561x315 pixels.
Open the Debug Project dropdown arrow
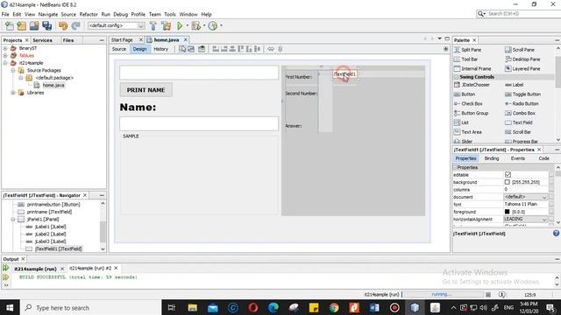pos(204,25)
